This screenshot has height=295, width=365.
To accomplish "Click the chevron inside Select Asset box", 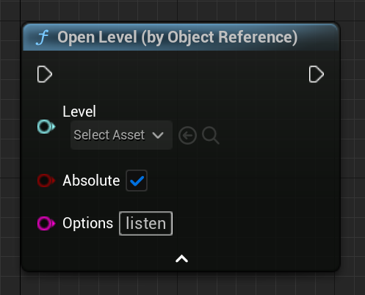I will tap(158, 135).
